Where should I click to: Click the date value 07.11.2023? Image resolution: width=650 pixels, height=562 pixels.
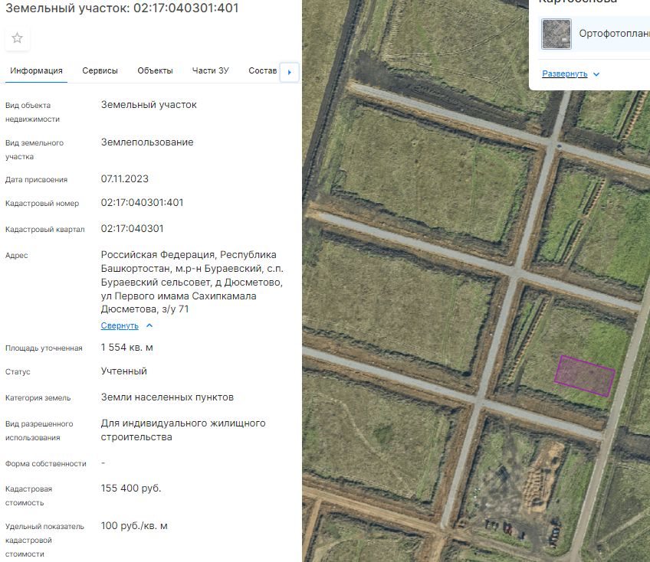[x=124, y=179]
